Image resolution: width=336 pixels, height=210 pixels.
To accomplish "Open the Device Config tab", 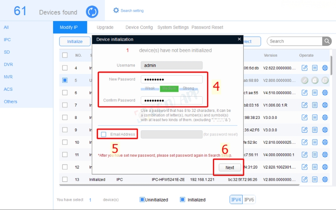I will pos(139,27).
